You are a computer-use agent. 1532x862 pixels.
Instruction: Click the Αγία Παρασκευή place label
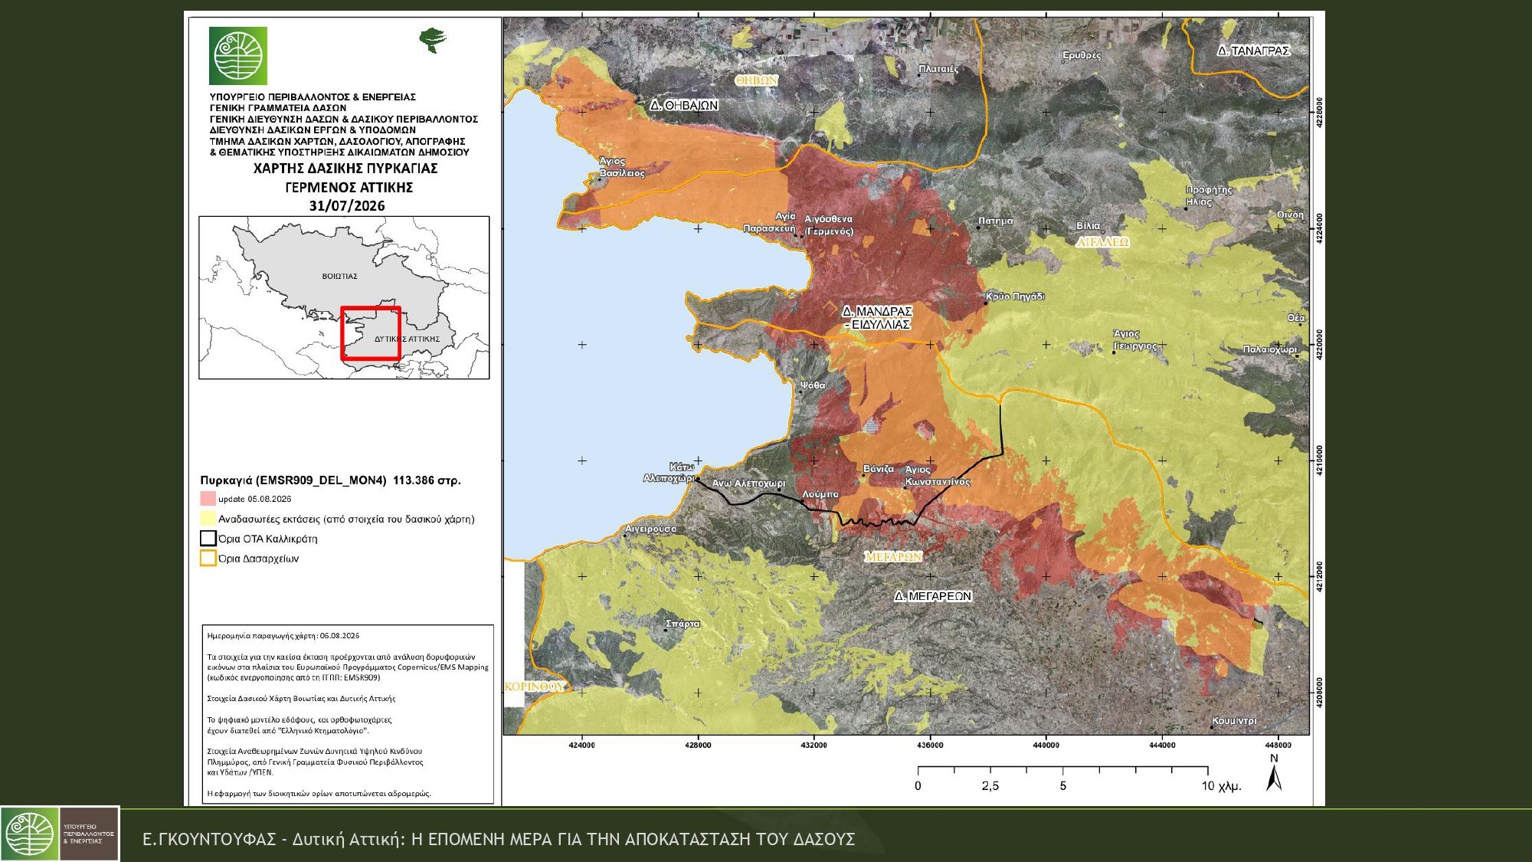pyautogui.click(x=770, y=222)
